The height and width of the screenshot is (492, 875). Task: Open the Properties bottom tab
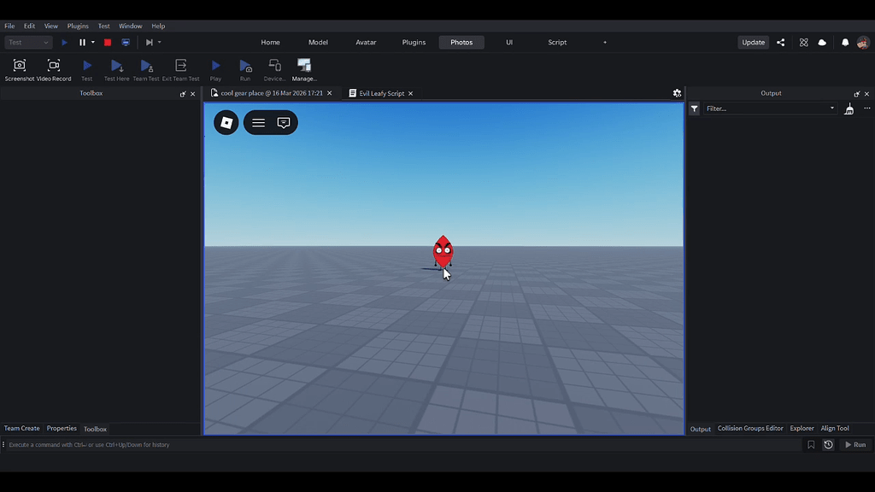pyautogui.click(x=62, y=429)
